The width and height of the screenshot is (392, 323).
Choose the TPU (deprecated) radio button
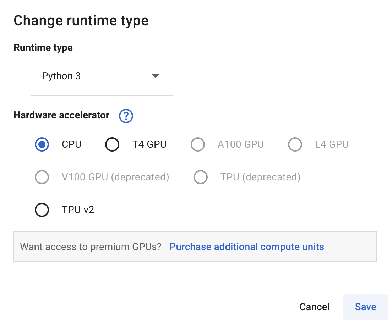click(x=201, y=177)
